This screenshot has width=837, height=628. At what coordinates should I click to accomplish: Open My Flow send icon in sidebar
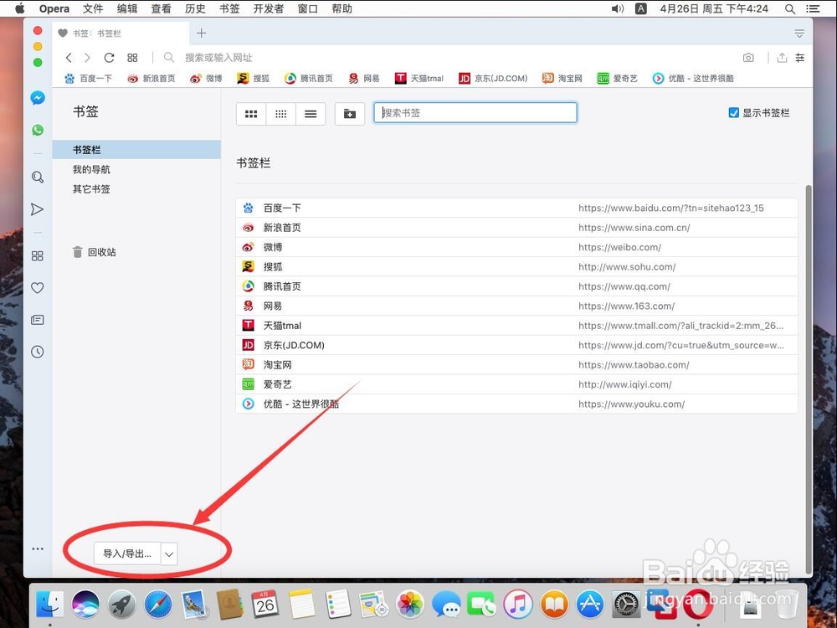click(38, 209)
